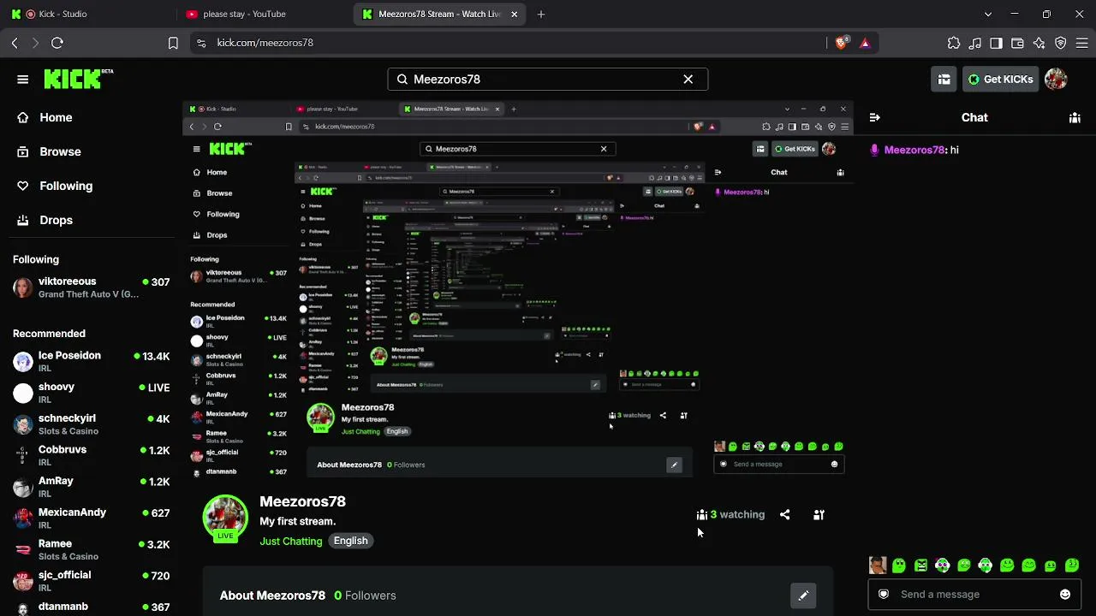Focus the Kick search field containing Meezoros78
The image size is (1096, 616).
(548, 79)
